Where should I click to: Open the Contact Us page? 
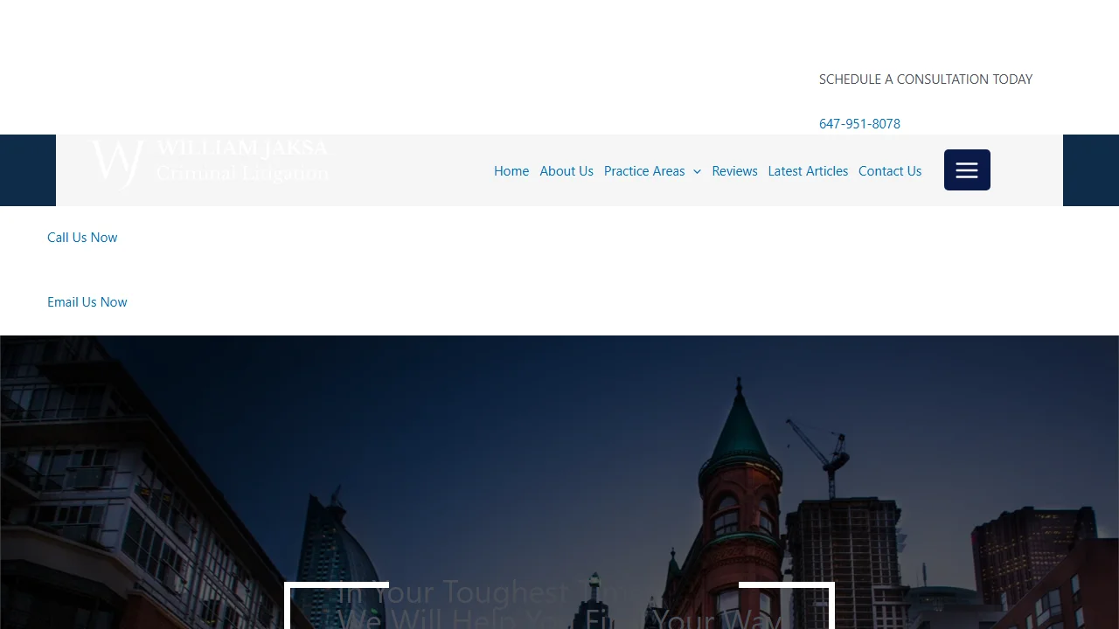[x=890, y=171]
